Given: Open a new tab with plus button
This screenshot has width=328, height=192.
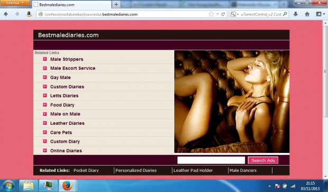Looking at the screenshot, I should pos(116,4).
